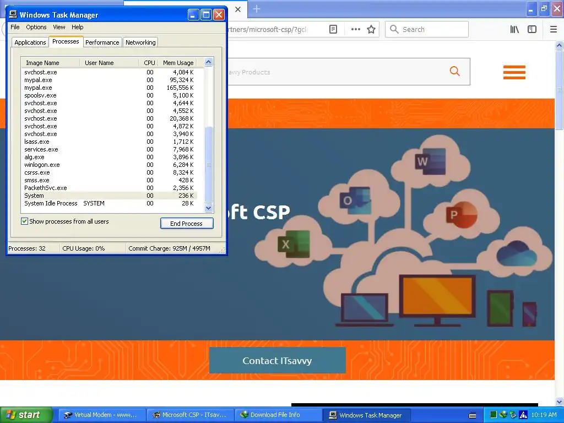The height and width of the screenshot is (423, 564).
Task: Open the Windows start button
Action: pyautogui.click(x=26, y=415)
